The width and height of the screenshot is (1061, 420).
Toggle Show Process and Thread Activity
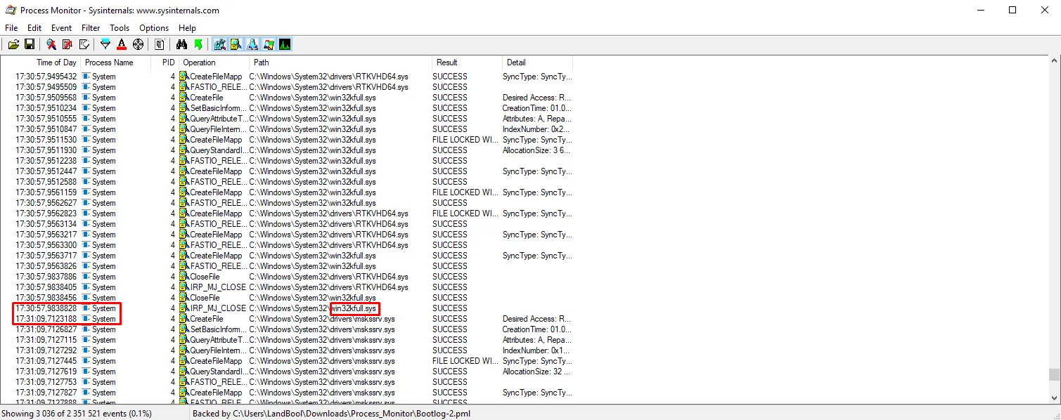(x=268, y=44)
